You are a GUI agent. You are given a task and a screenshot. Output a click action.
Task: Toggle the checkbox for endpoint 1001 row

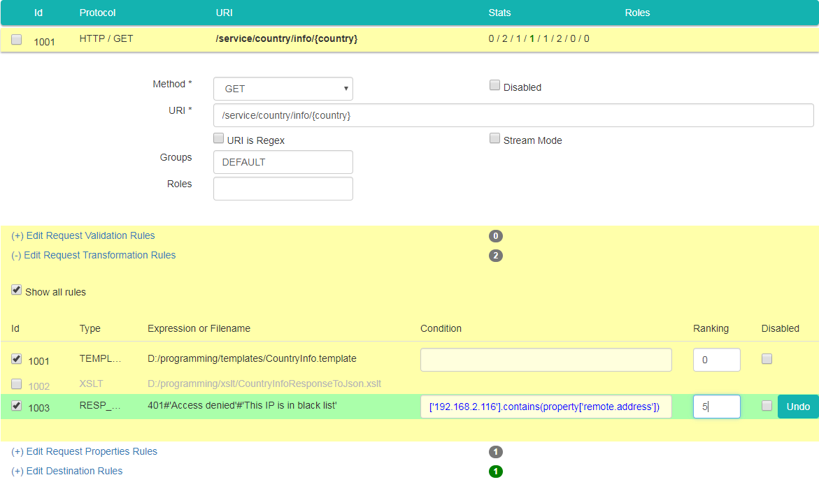[x=17, y=40]
